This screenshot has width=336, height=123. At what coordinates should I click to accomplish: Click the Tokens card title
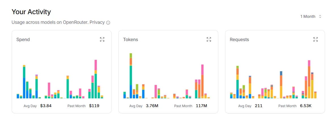(x=131, y=40)
